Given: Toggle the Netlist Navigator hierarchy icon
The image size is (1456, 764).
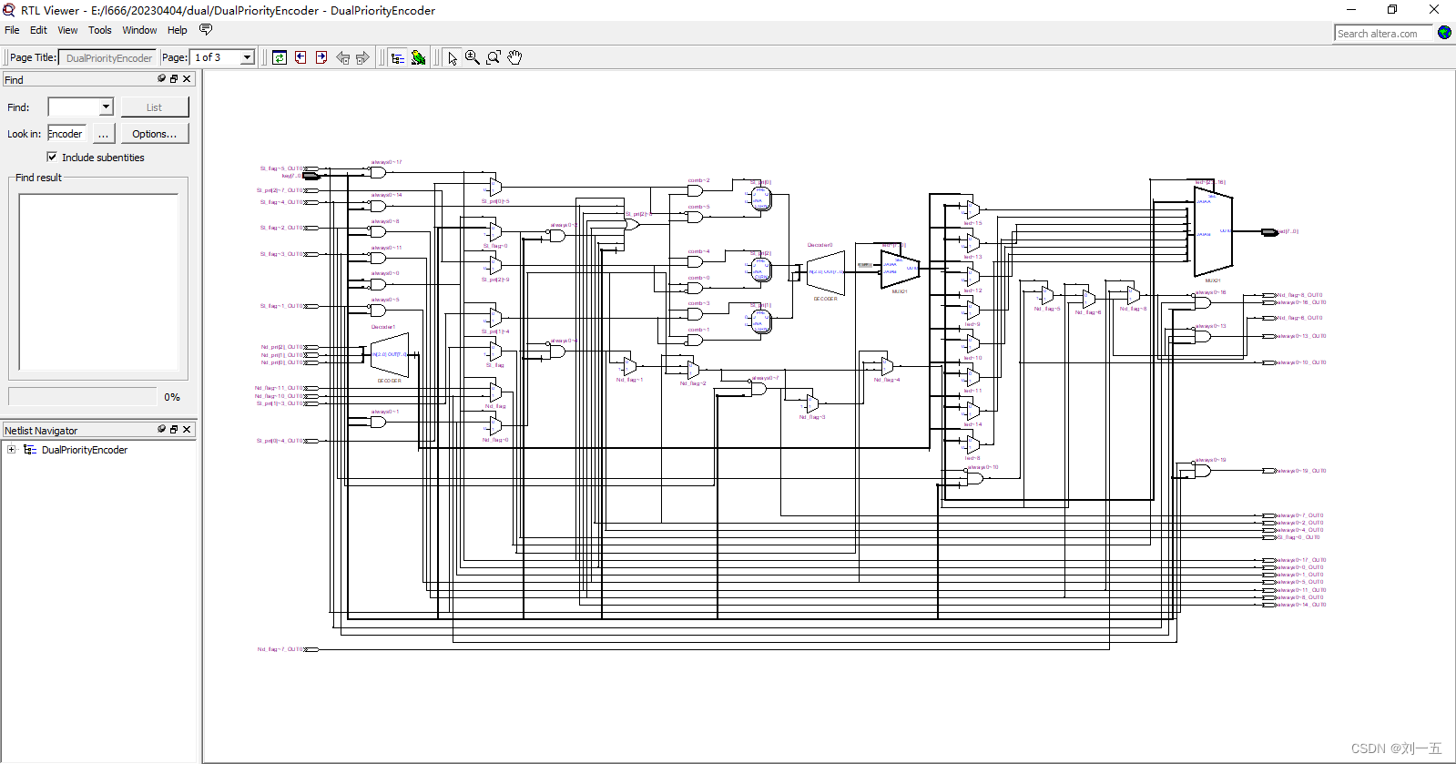Looking at the screenshot, I should (x=398, y=57).
